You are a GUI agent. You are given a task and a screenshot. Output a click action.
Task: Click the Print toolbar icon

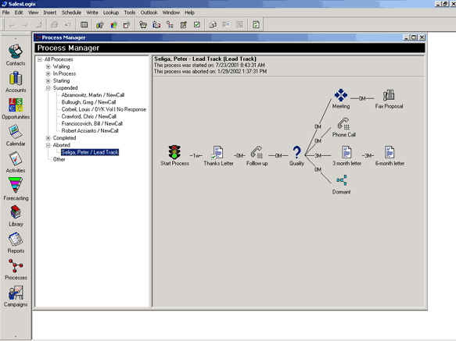click(x=55, y=25)
